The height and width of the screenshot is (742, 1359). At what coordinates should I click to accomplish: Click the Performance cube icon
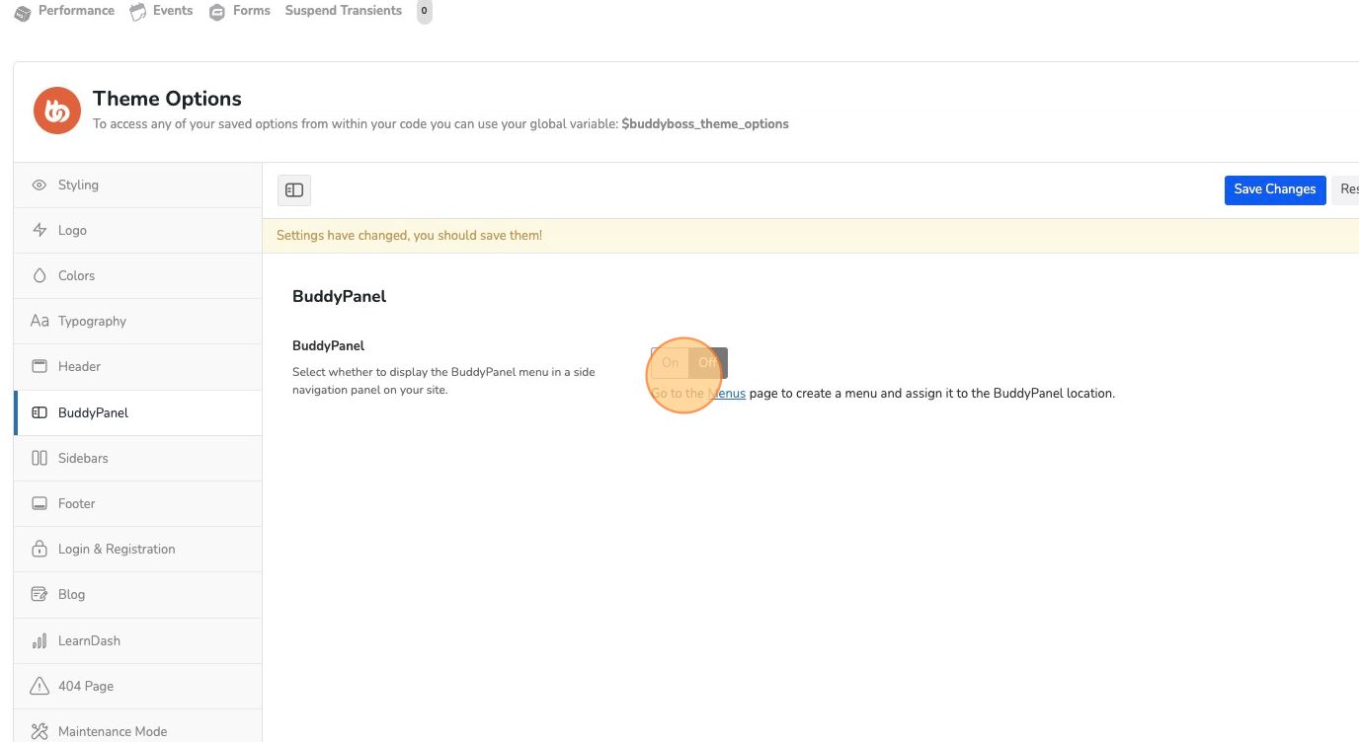[23, 13]
